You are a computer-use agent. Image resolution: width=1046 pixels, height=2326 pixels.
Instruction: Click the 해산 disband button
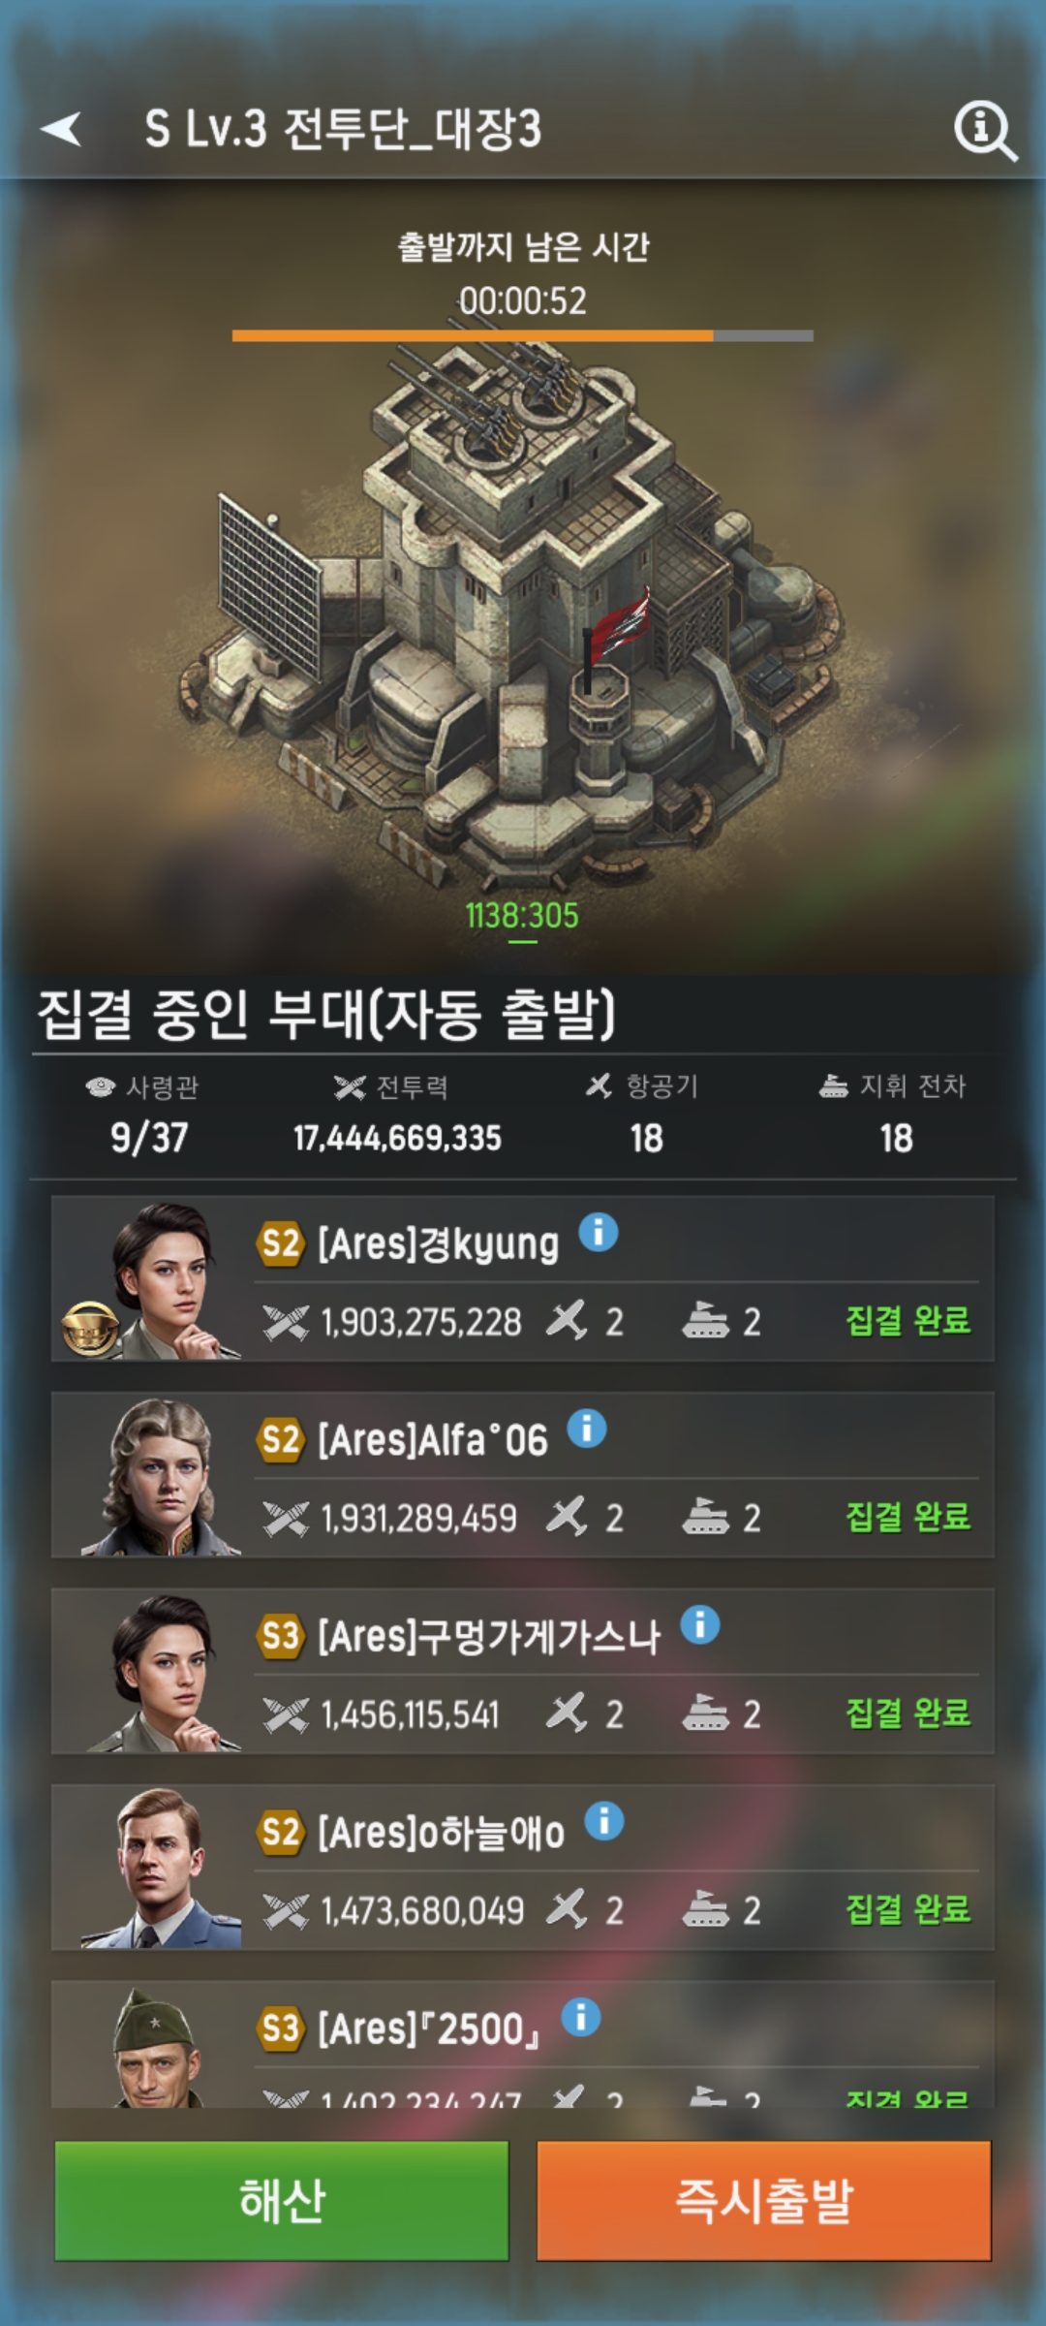(x=282, y=2200)
